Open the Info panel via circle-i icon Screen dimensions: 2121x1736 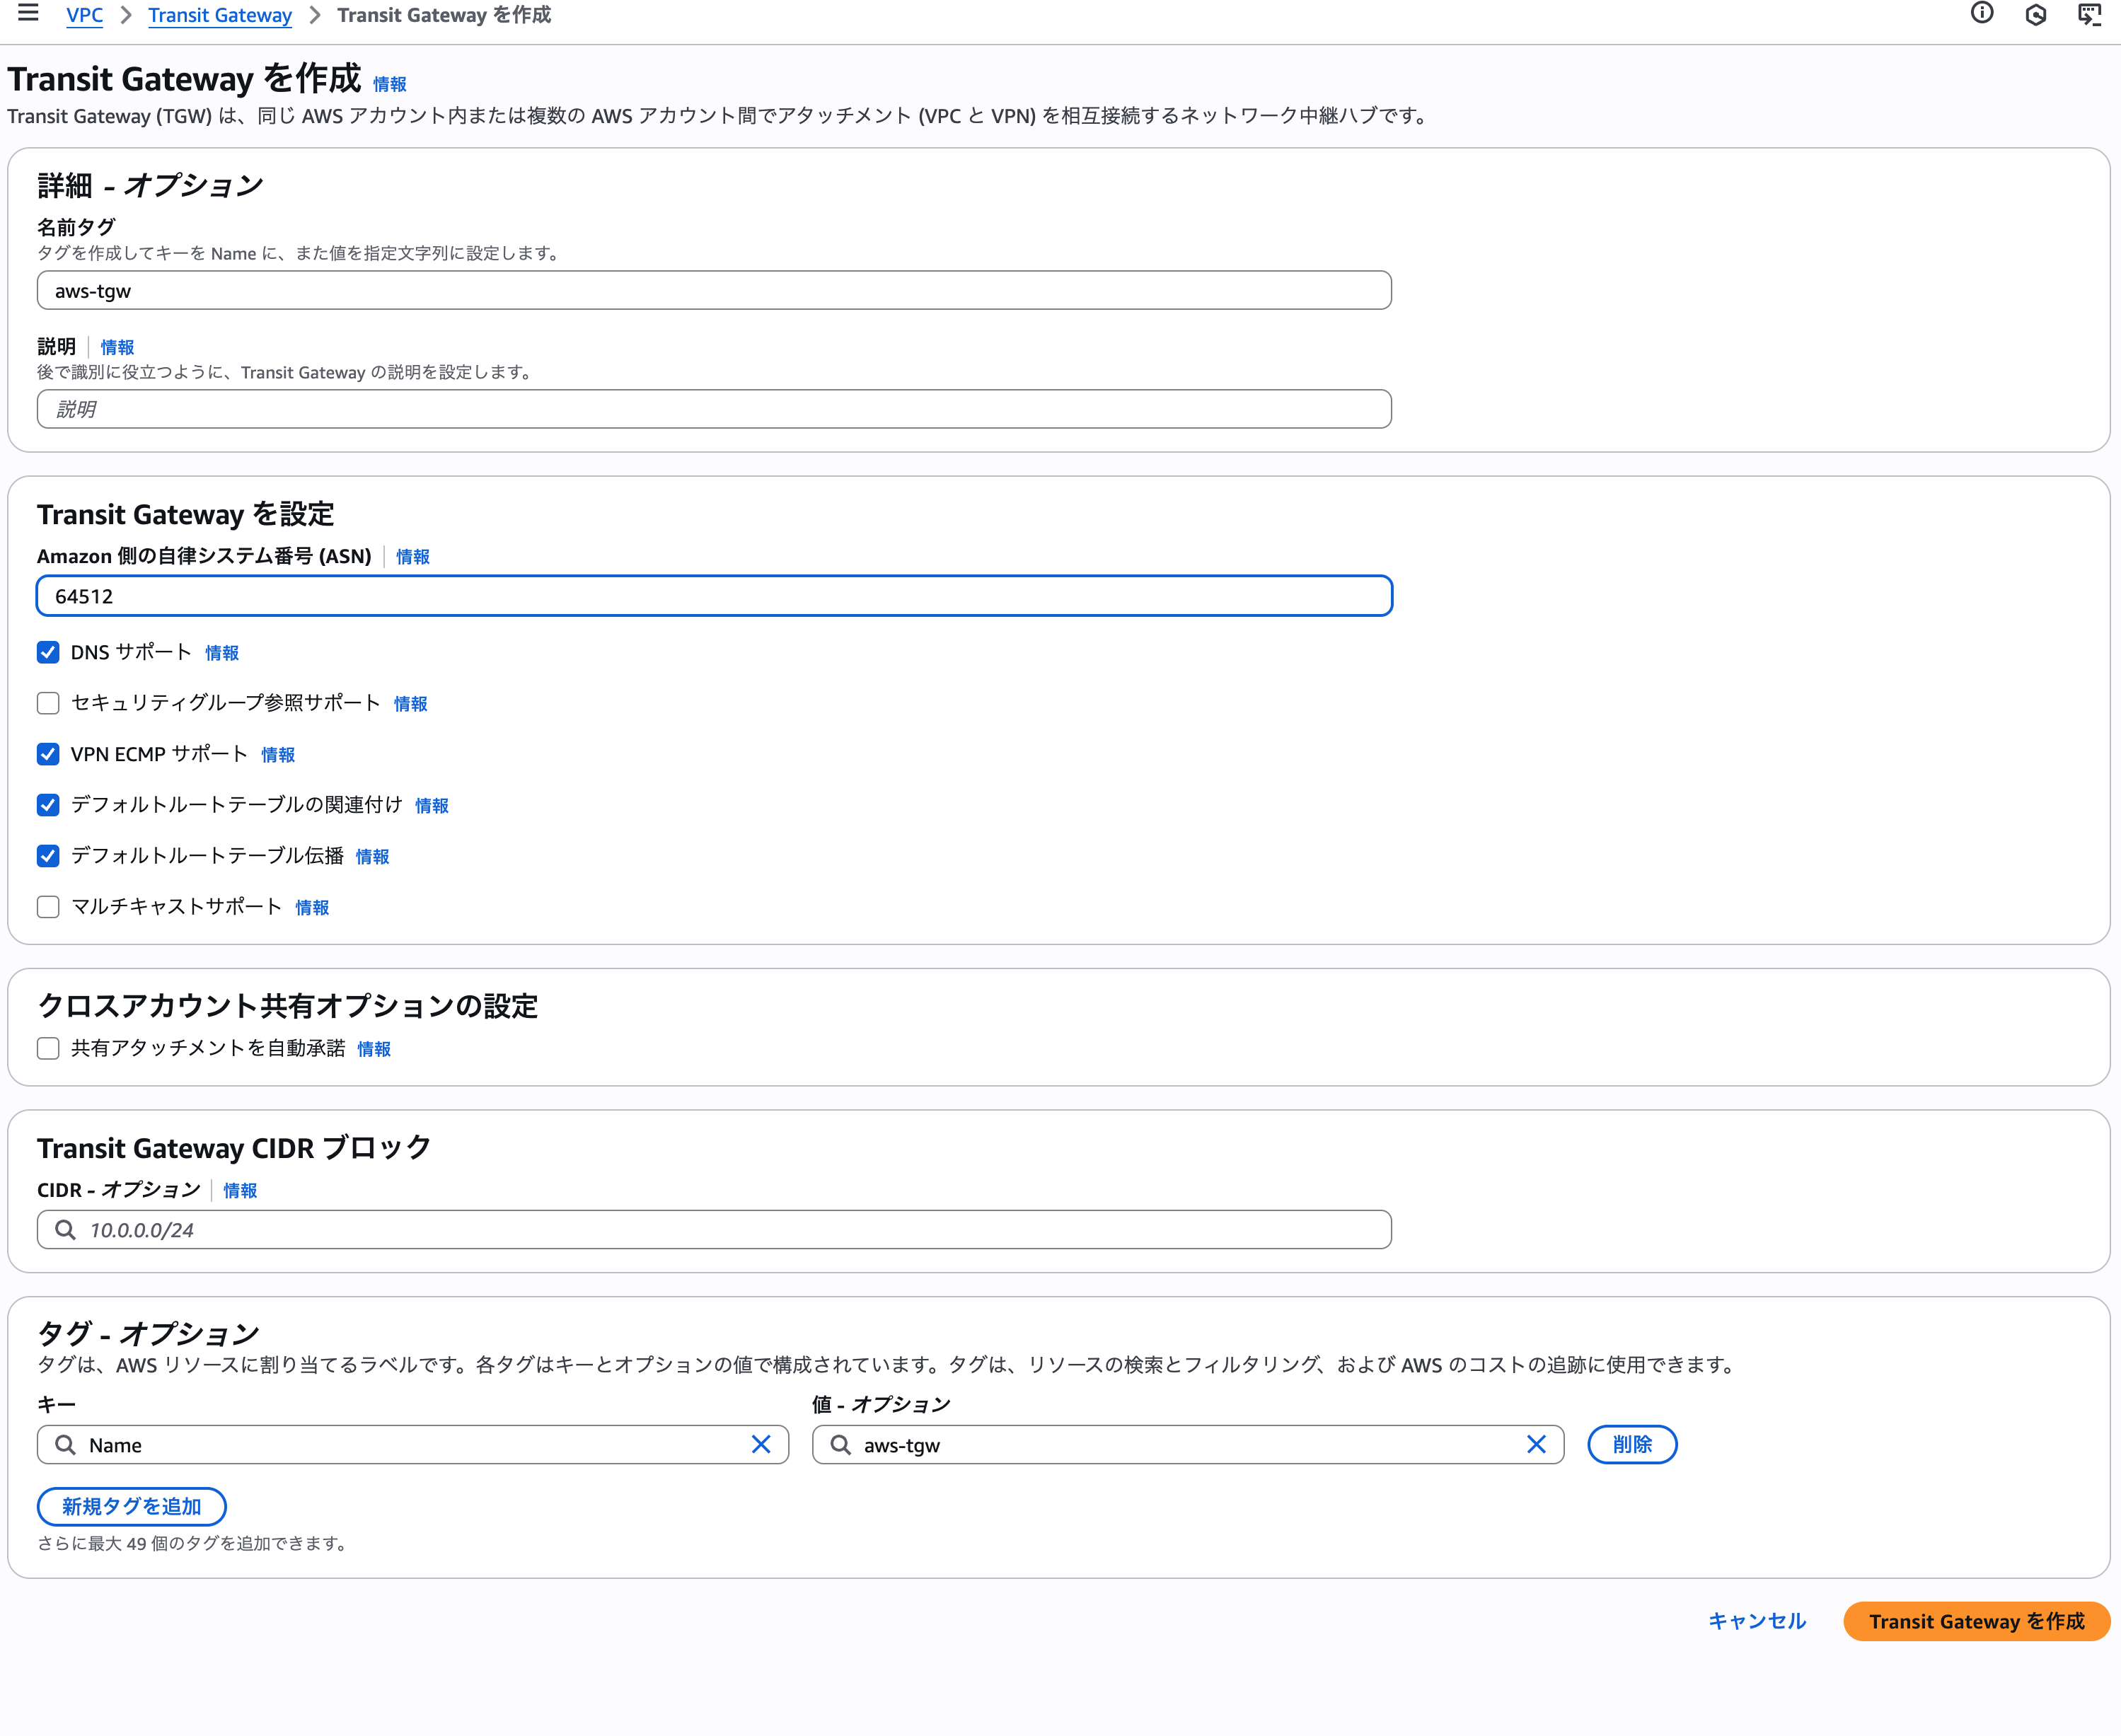pos(1981,14)
